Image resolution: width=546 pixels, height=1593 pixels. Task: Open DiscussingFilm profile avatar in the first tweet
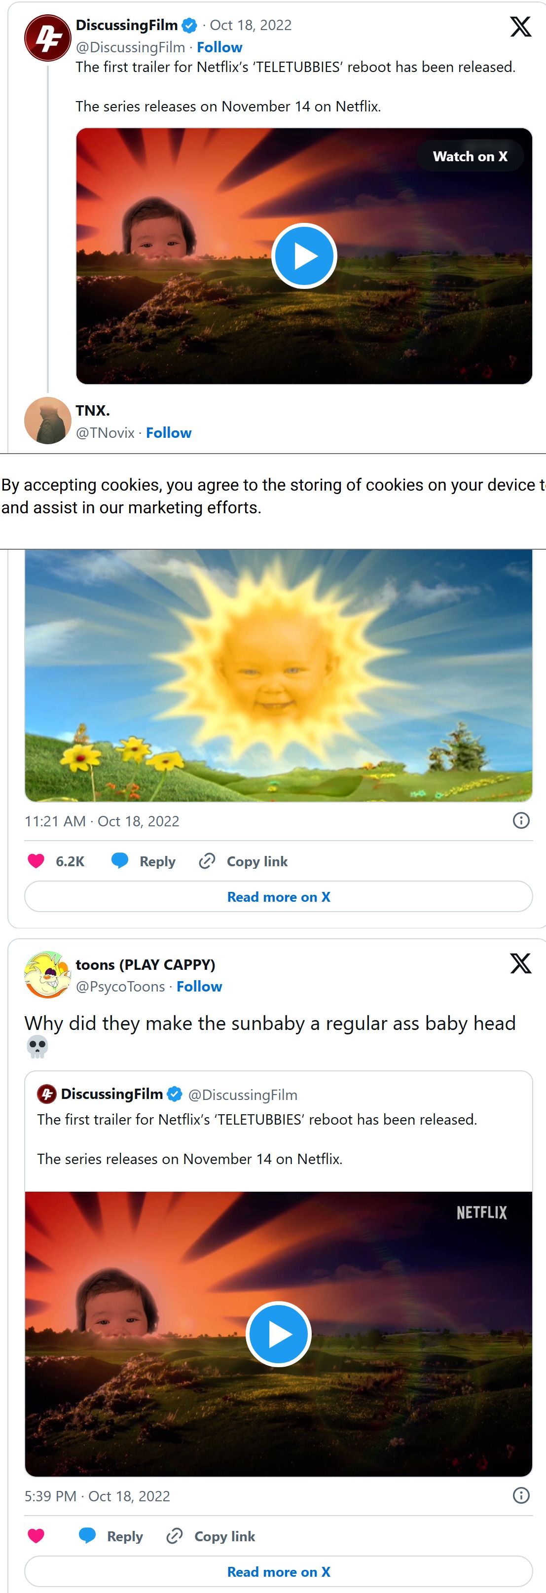tap(48, 38)
